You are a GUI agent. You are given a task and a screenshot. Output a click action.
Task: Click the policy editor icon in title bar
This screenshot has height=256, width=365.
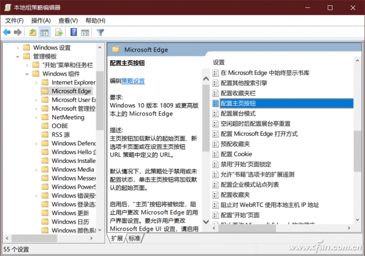(7, 7)
